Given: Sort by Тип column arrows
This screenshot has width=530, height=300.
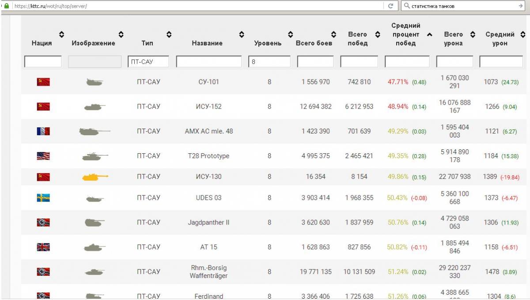Looking at the screenshot, I should pyautogui.click(x=169, y=34).
